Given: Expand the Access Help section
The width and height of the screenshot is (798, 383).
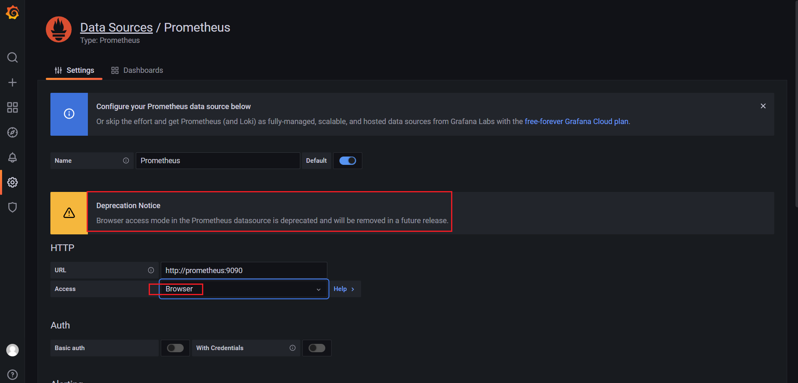Looking at the screenshot, I should coord(344,289).
